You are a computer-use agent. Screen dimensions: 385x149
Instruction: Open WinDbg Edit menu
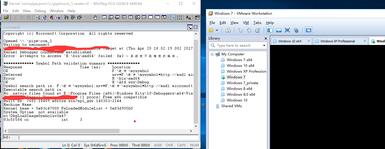tap(16, 11)
